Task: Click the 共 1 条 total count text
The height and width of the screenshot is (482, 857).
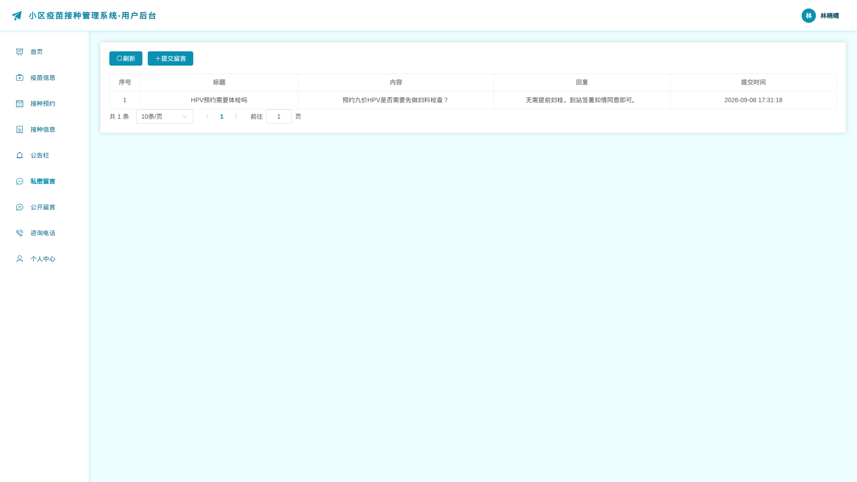Action: pyautogui.click(x=119, y=116)
